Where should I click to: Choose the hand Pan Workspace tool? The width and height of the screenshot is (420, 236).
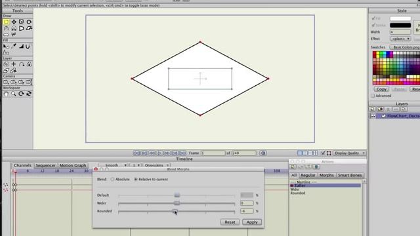(6, 94)
